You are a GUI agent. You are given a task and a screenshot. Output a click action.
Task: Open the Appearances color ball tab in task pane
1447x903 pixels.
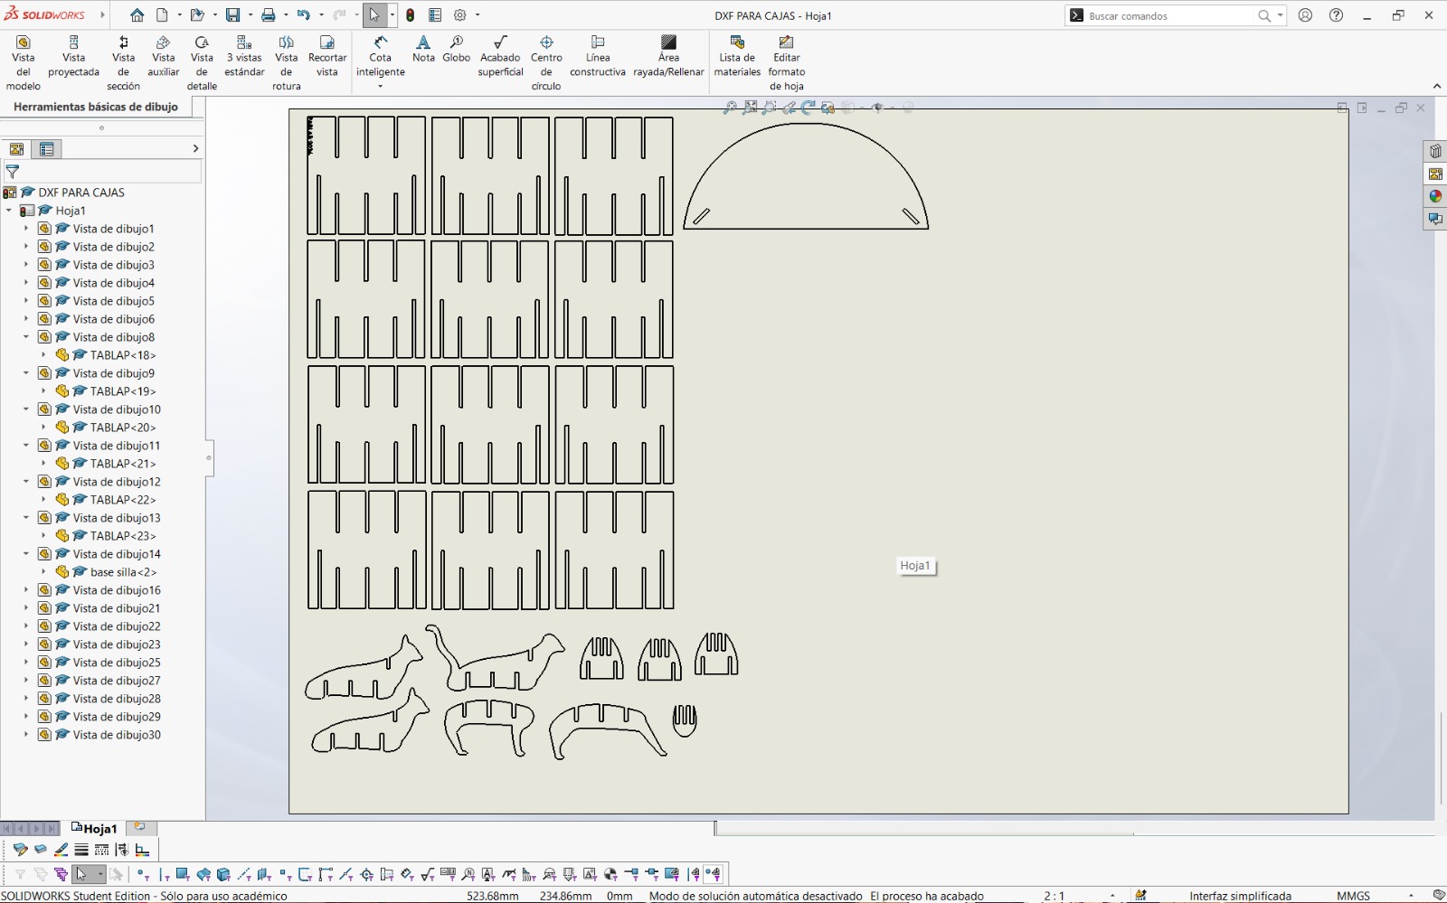pos(1435,196)
